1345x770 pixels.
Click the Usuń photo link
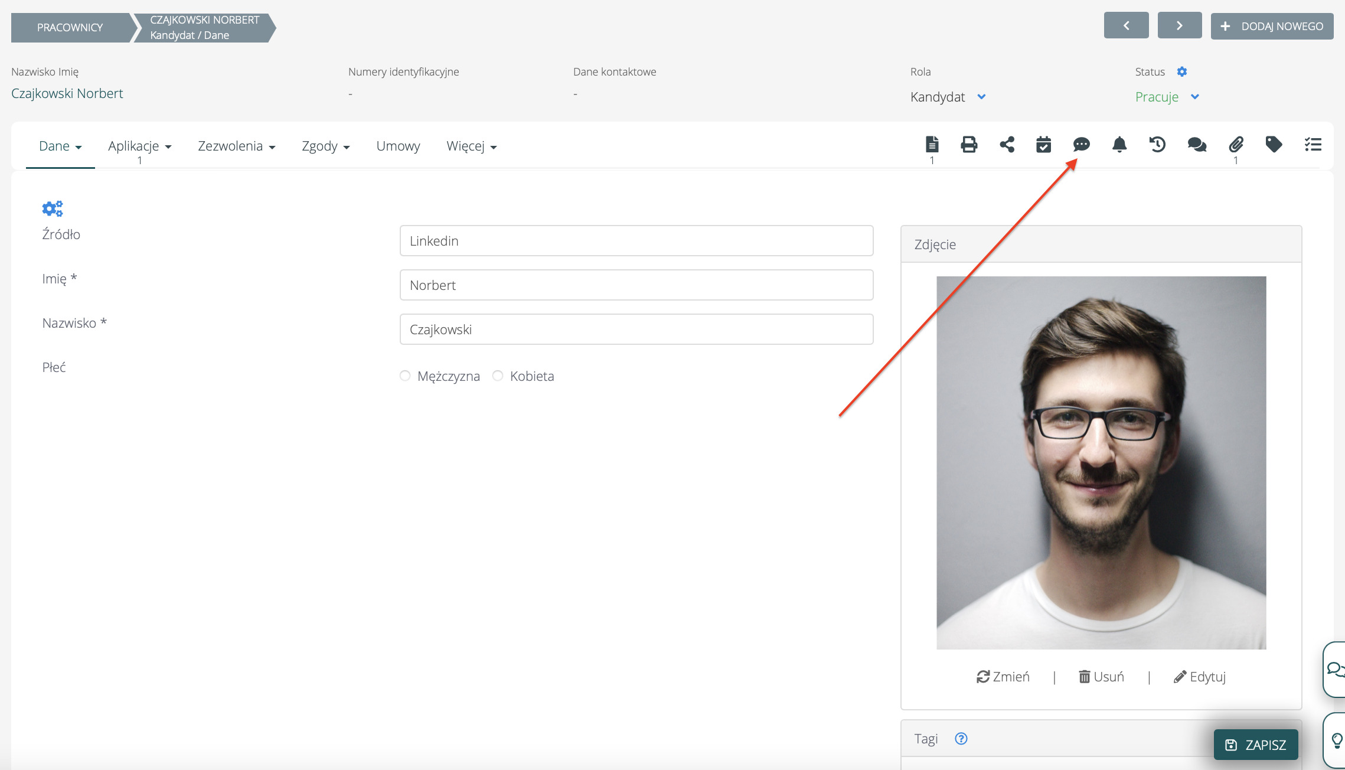click(x=1102, y=677)
